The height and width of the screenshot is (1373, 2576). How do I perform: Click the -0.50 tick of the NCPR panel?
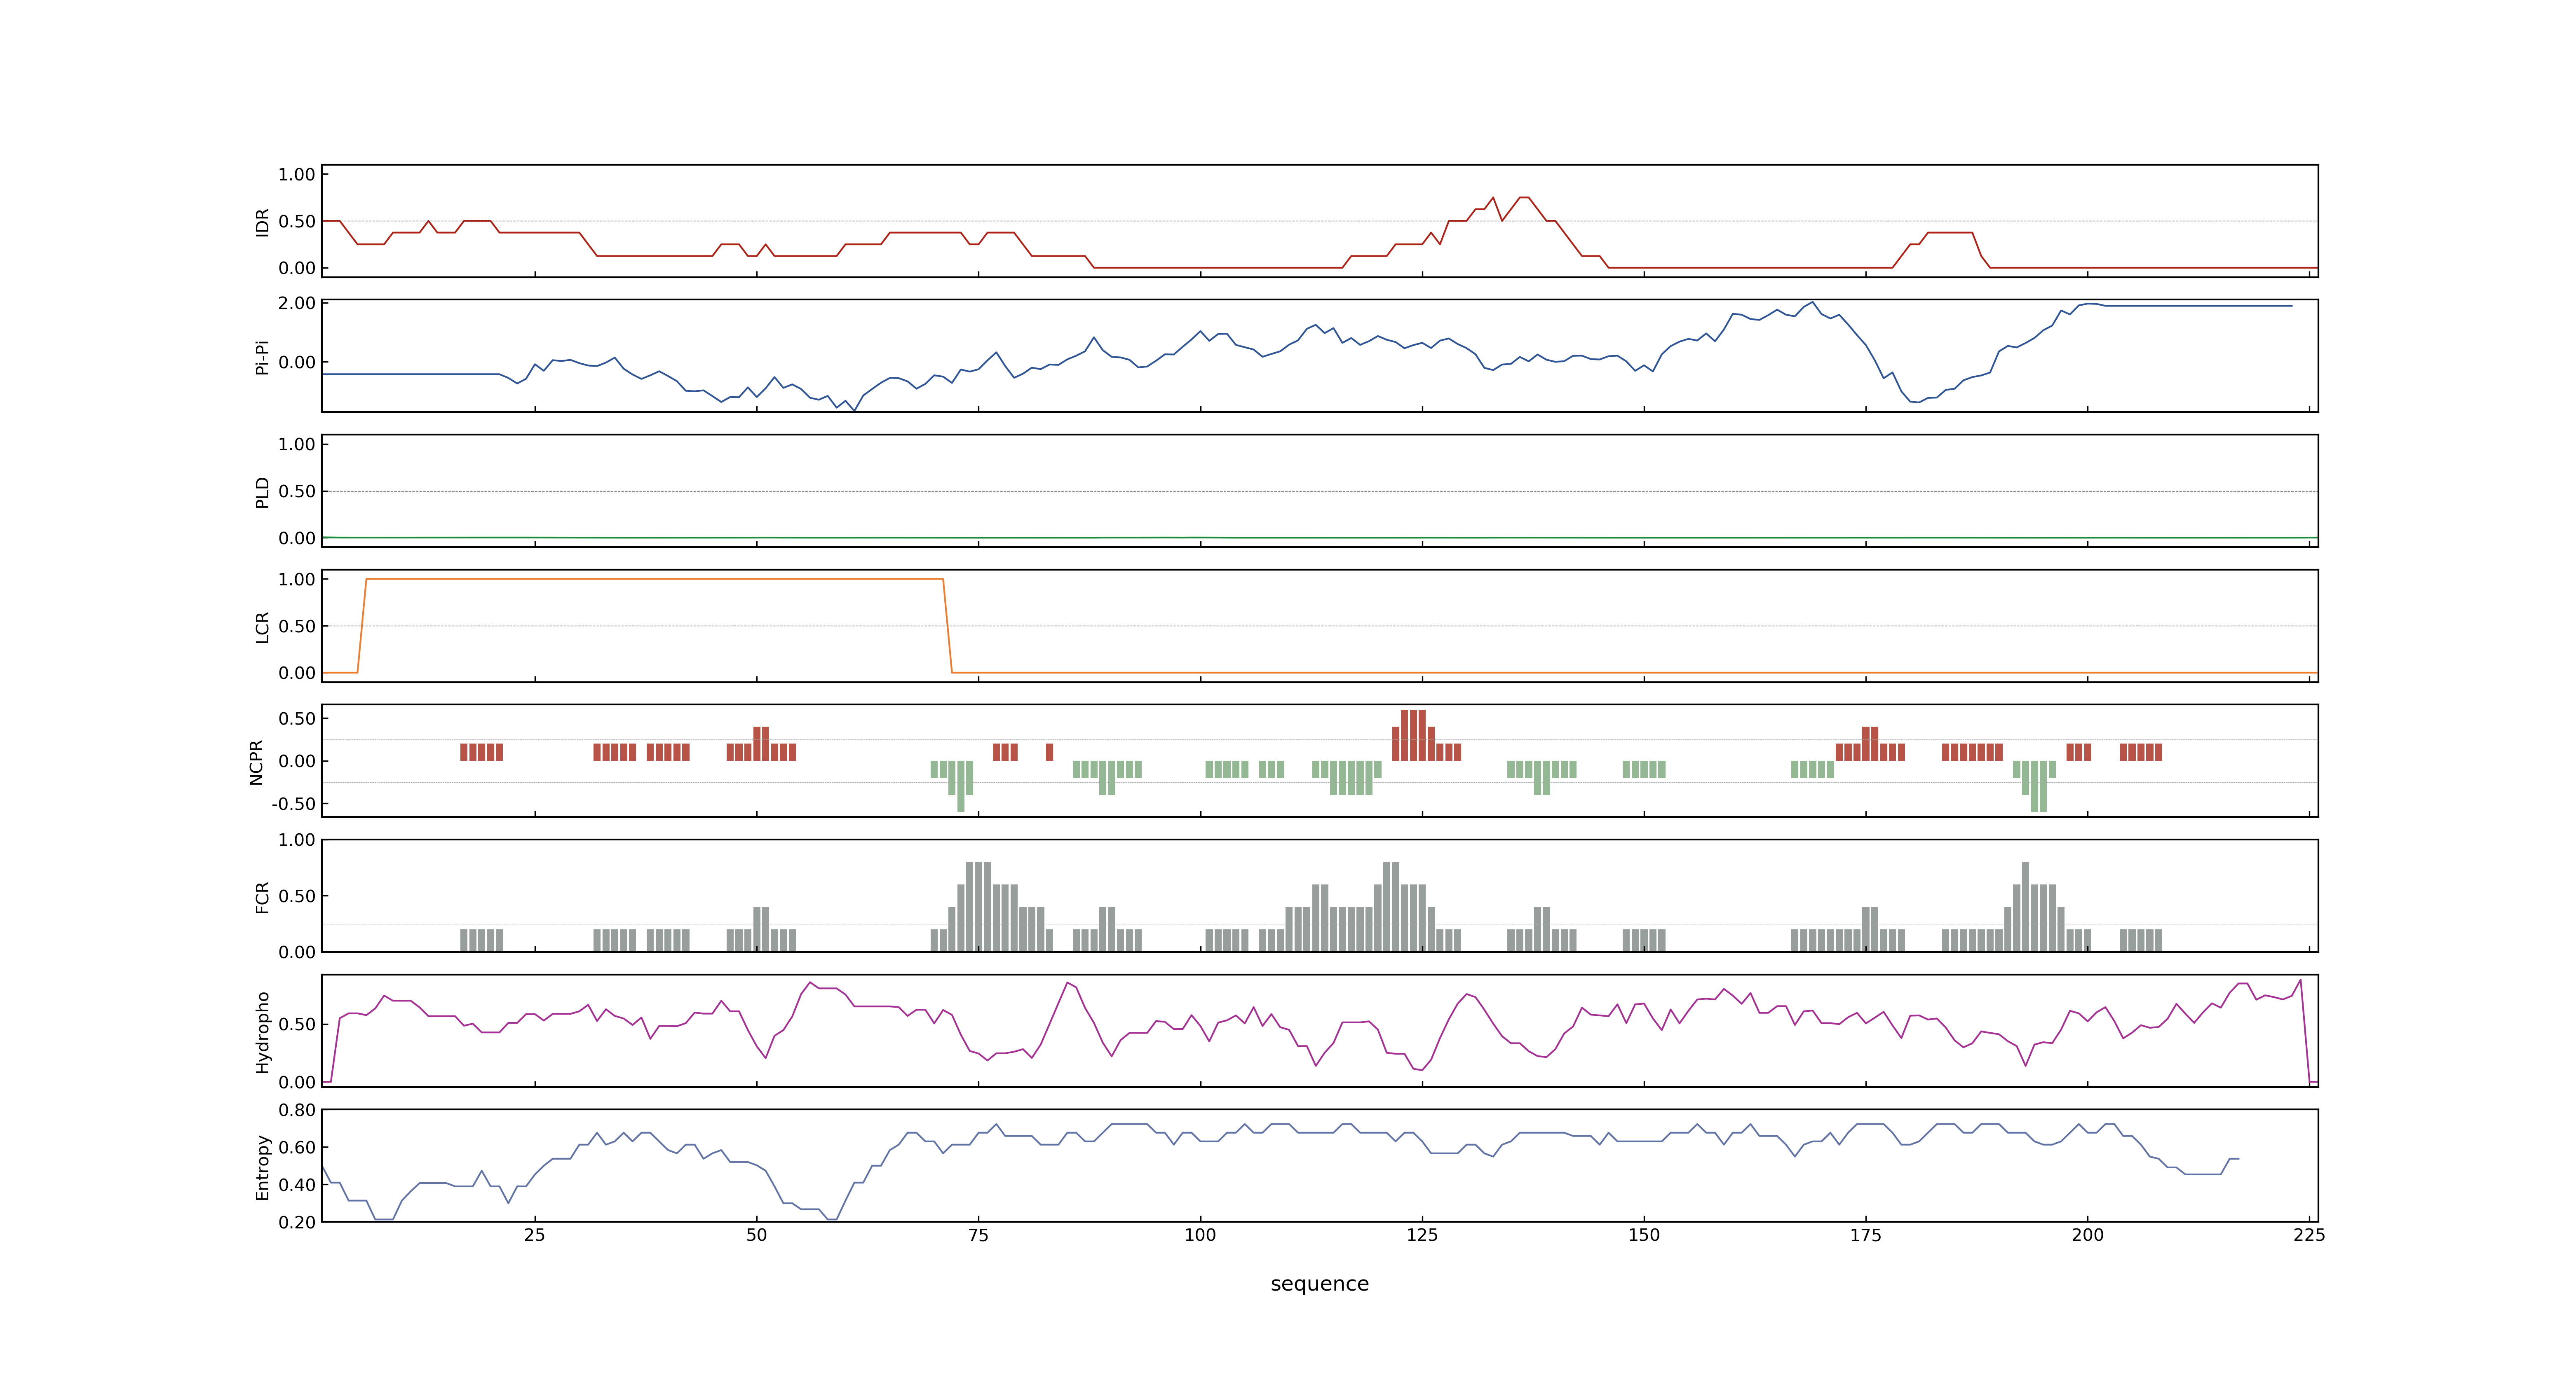[293, 803]
